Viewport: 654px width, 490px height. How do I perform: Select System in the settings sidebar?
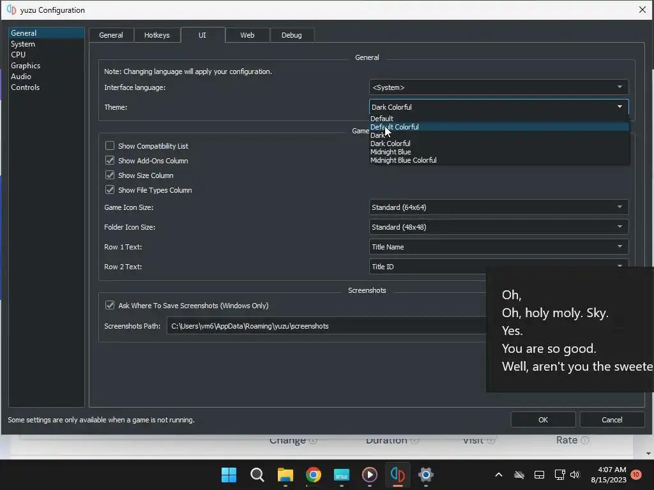(46, 44)
